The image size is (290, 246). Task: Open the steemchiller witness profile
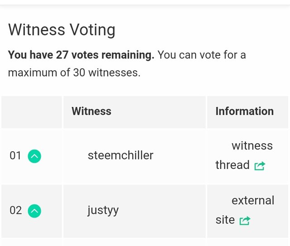121,155
